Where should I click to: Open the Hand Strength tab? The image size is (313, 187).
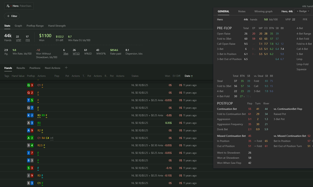[x=57, y=26]
